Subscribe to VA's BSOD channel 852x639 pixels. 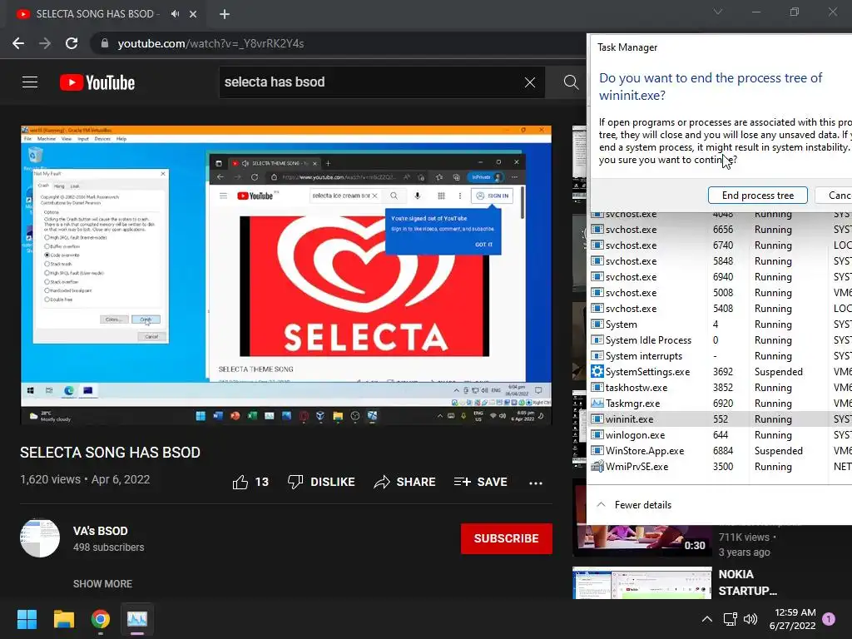(507, 538)
